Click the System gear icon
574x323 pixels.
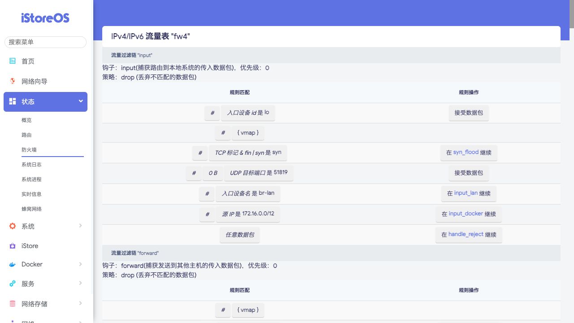[x=13, y=226]
